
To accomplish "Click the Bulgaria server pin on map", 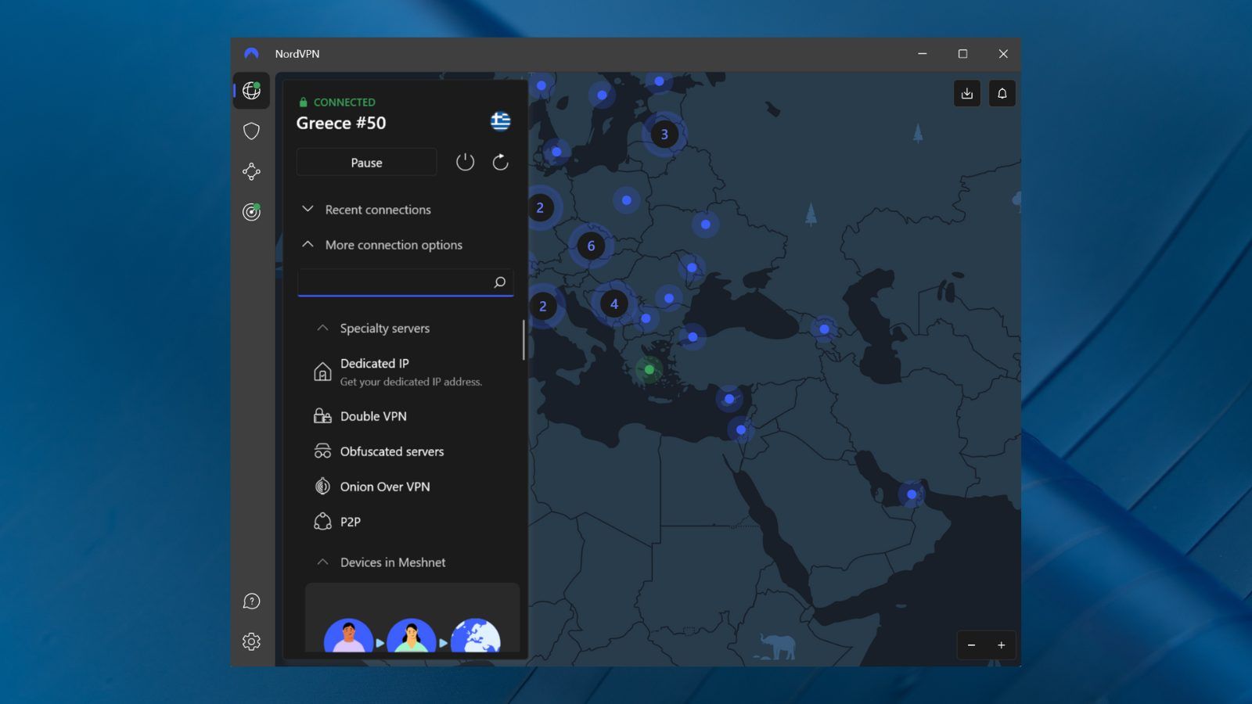I will tap(646, 318).
